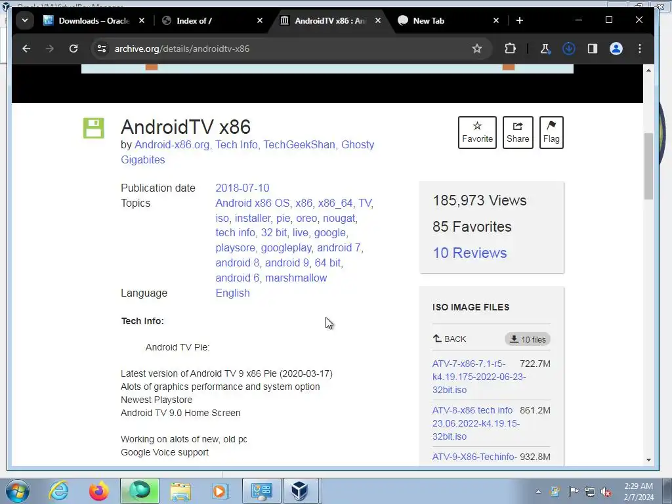The image size is (672, 504).
Task: Open the googleplay topic link
Action: tap(286, 248)
